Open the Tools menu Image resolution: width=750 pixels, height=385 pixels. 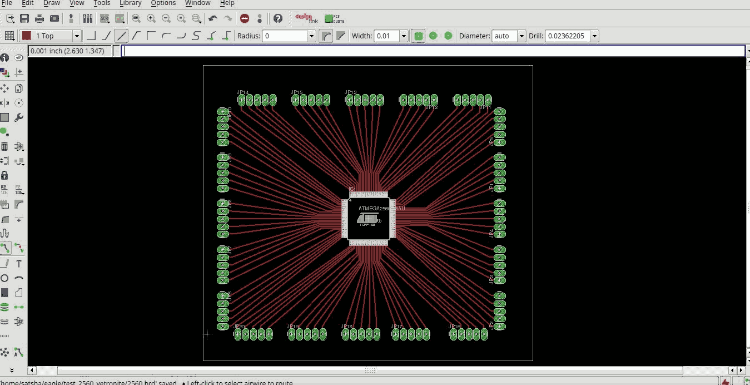(102, 3)
